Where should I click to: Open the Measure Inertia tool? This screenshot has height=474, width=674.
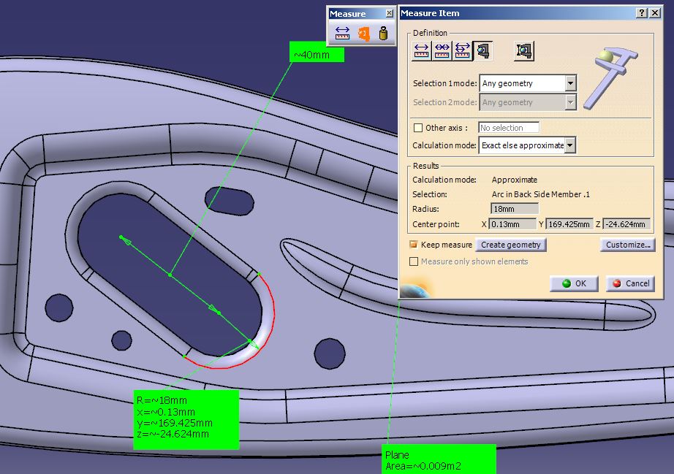[383, 34]
